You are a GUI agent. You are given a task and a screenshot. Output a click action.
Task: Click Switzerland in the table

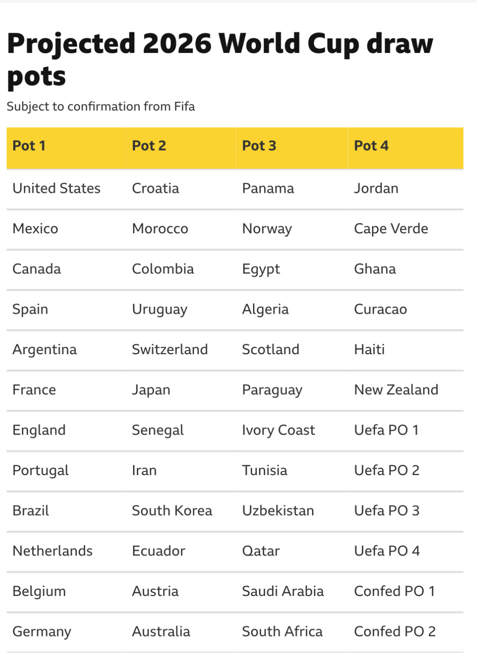click(170, 350)
